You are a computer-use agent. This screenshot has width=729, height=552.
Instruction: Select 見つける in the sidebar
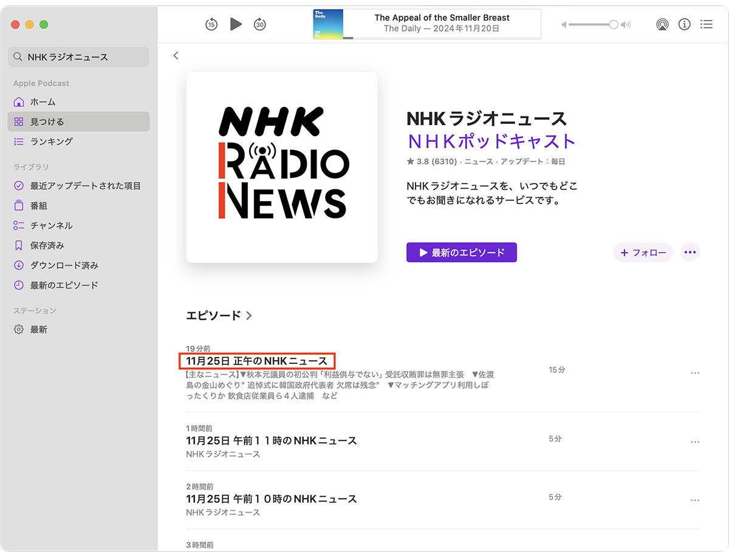(x=78, y=121)
